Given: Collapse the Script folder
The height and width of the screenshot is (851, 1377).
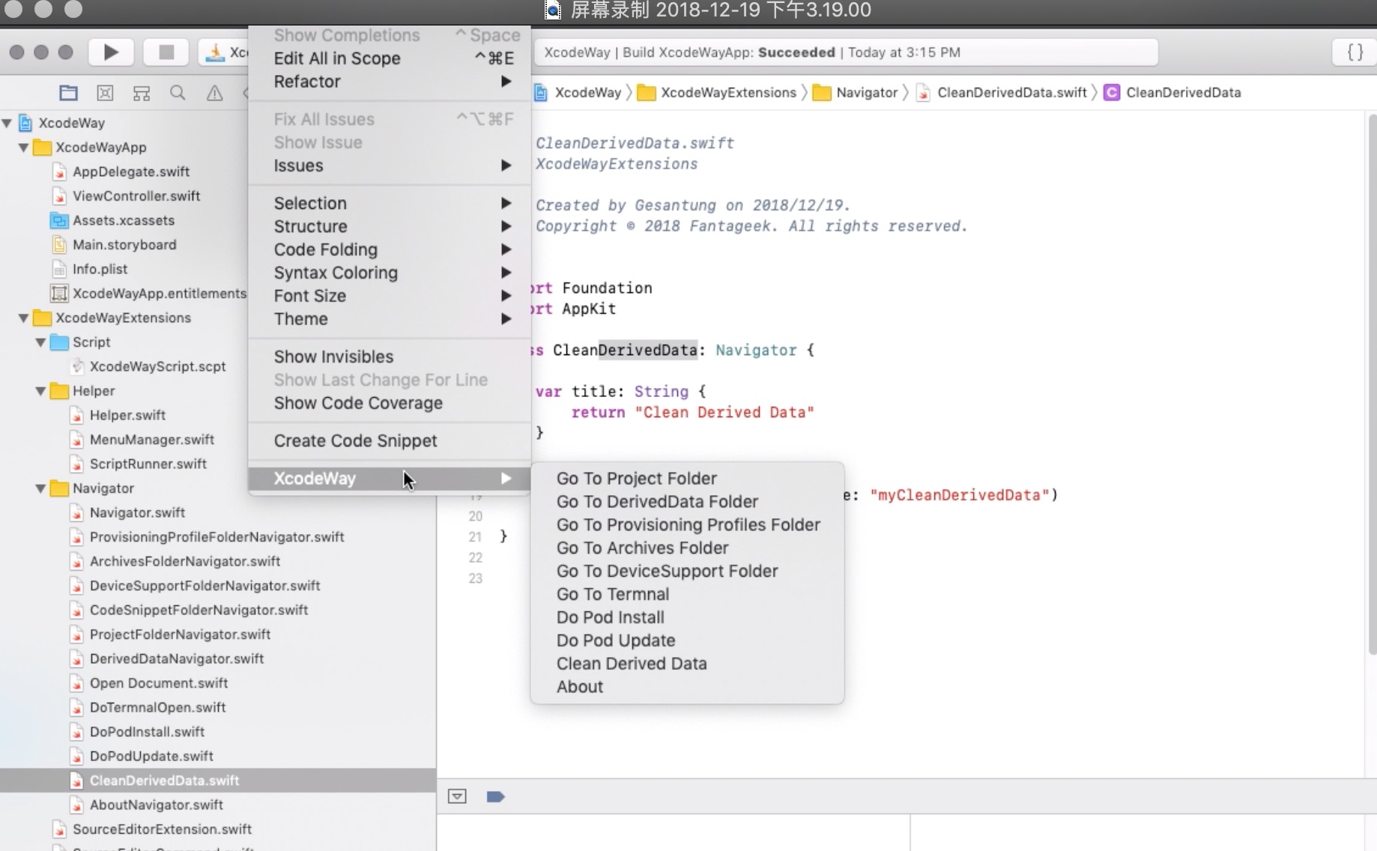Looking at the screenshot, I should 40,342.
